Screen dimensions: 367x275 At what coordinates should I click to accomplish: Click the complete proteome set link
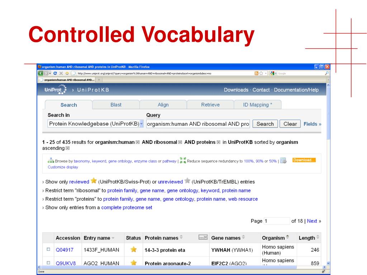pyautogui.click(x=127, y=207)
